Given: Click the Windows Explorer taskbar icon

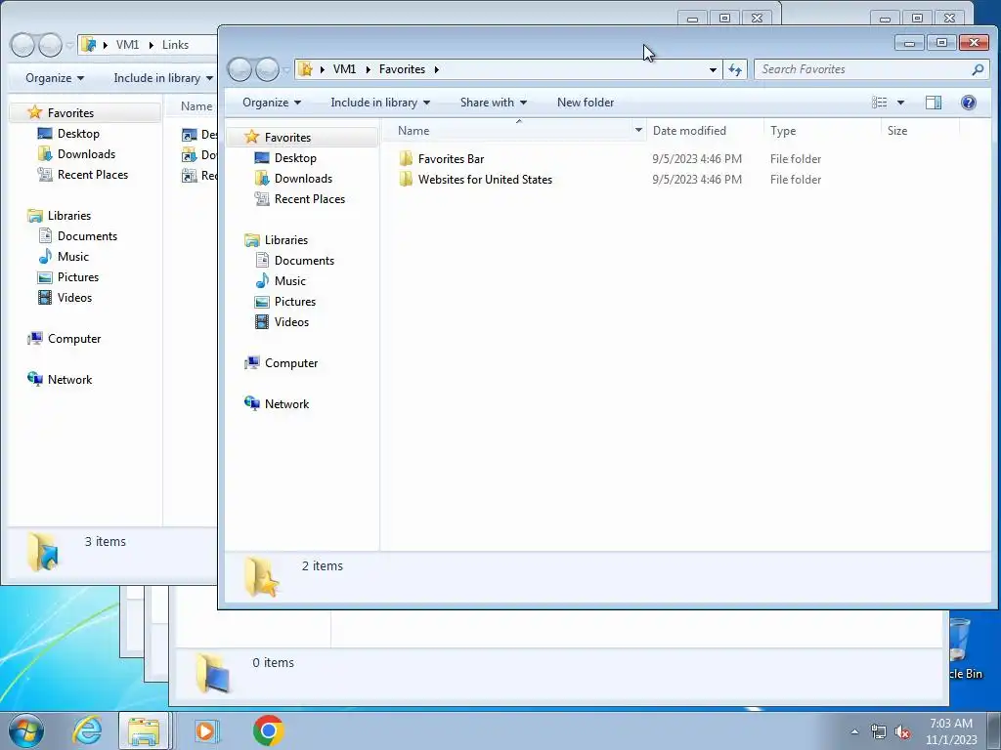Looking at the screenshot, I should click(145, 730).
